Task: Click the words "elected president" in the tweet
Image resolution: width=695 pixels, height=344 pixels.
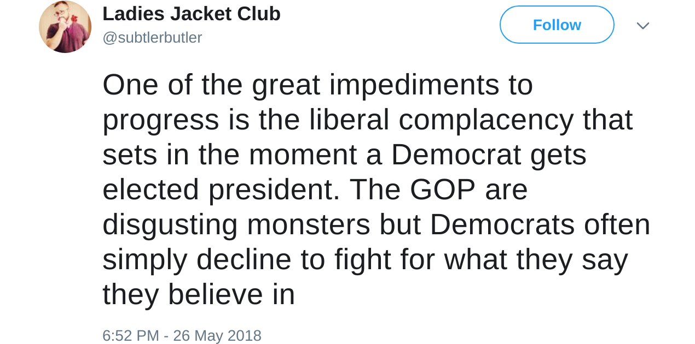Action: [218, 190]
